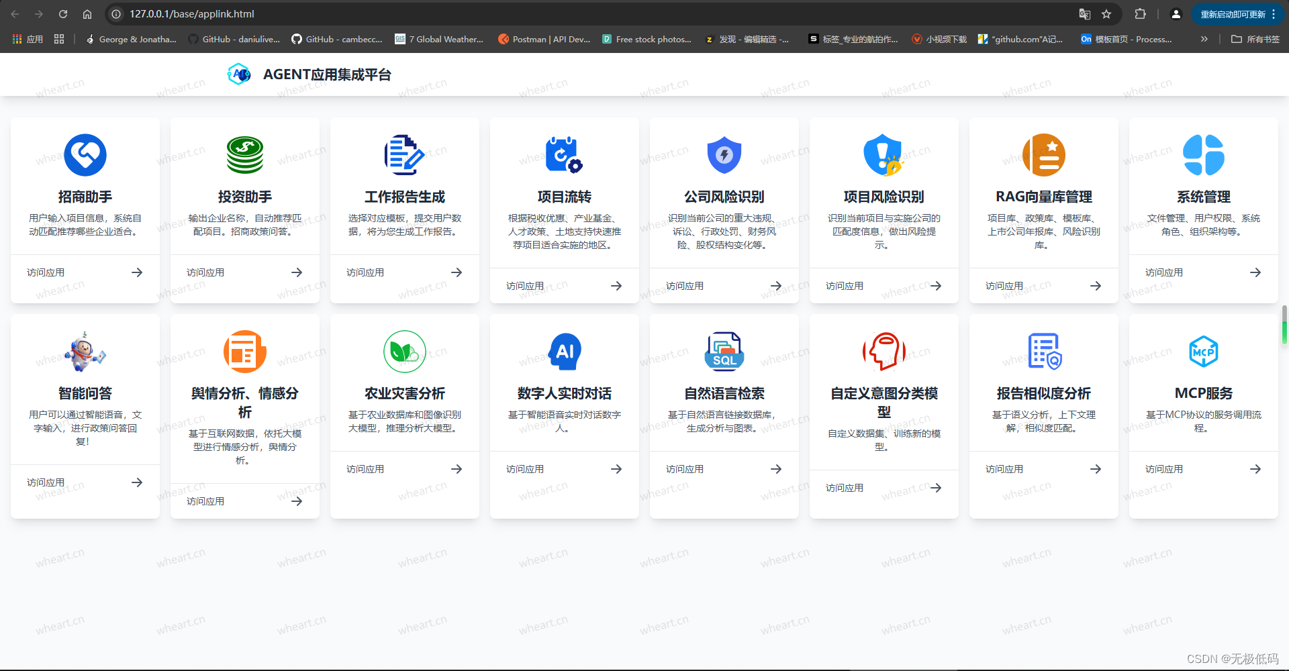Open 访问应用 link under 系统管理
The height and width of the screenshot is (671, 1289).
(1164, 272)
